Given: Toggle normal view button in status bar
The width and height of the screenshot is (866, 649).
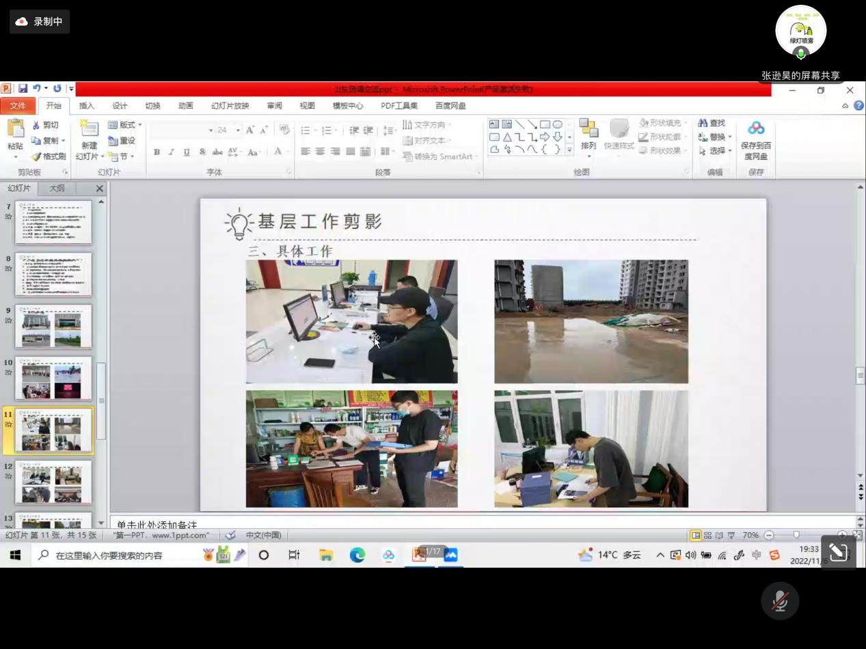Looking at the screenshot, I should 695,536.
